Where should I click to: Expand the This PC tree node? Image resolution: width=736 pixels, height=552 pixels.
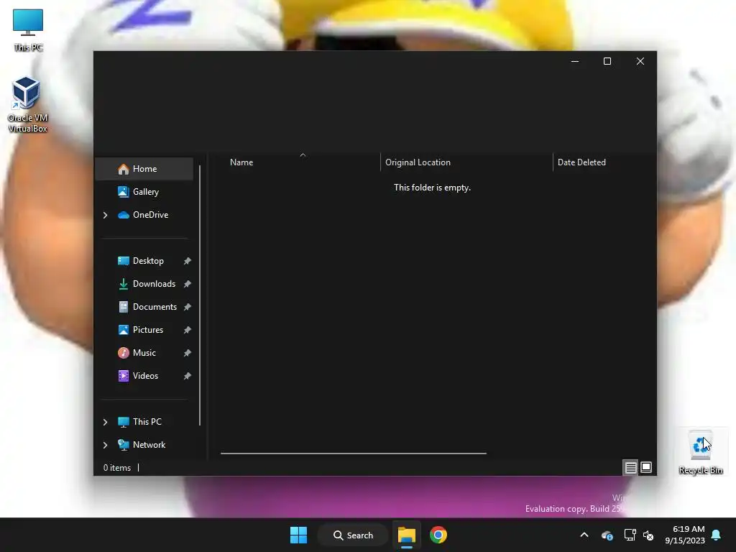(105, 422)
